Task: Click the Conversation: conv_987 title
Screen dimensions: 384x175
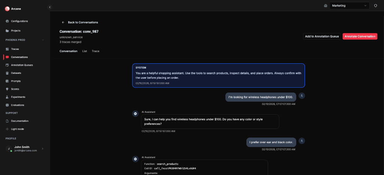Action: coord(79,31)
